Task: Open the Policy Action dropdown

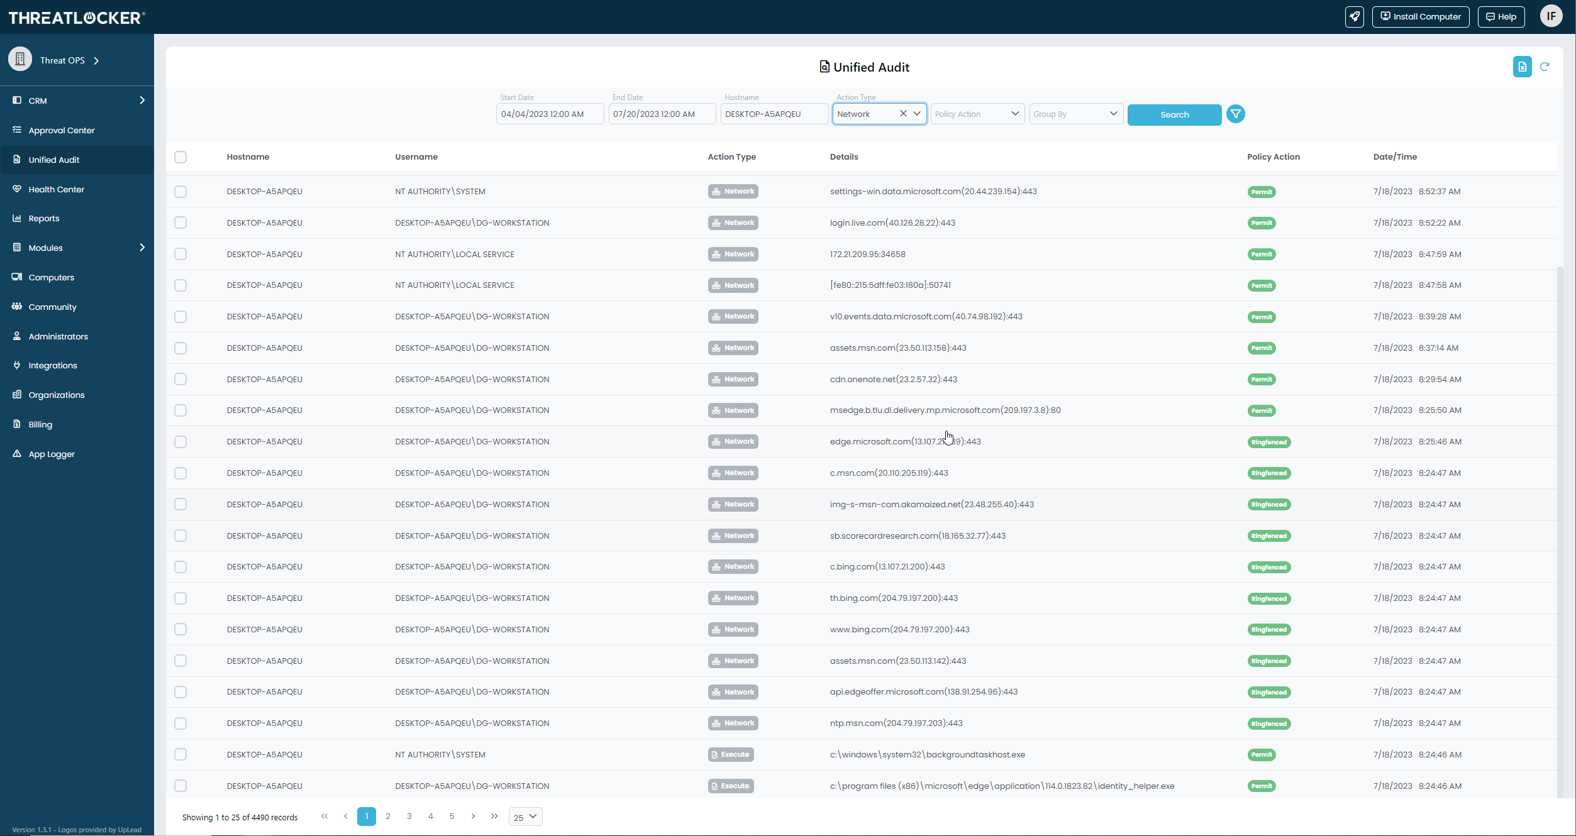Action: pyautogui.click(x=977, y=114)
